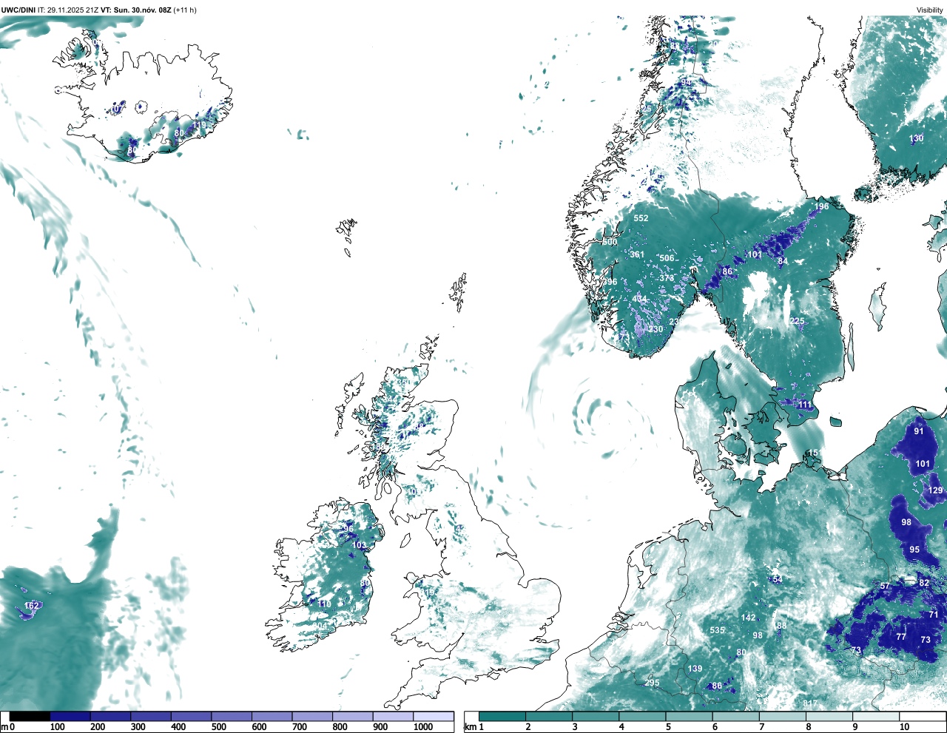Click the dark teal 1–2 km legend swatch
Screen dimensions: 947x733
tap(502, 717)
